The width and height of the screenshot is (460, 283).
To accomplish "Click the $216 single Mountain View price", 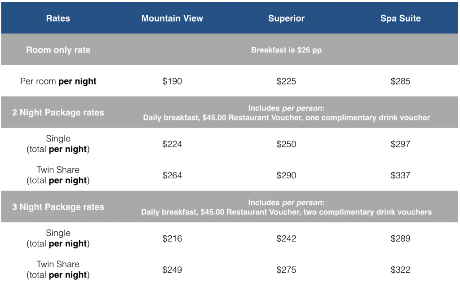I will 172,239.
